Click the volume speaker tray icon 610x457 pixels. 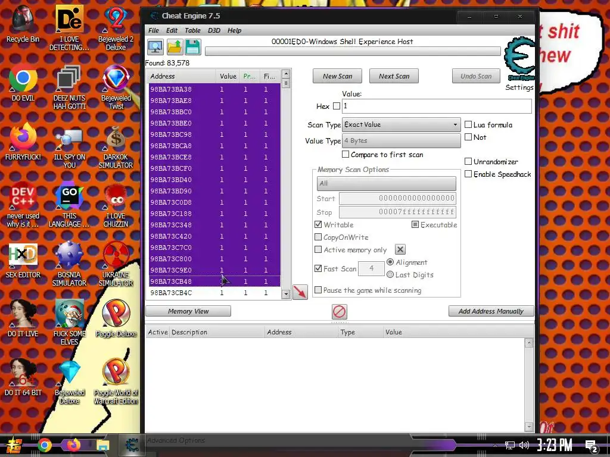(524, 445)
